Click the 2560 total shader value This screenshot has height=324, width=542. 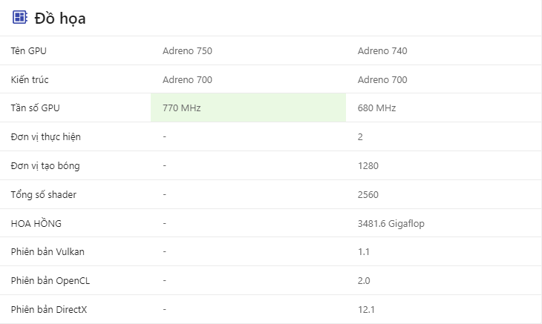pyautogui.click(x=368, y=194)
